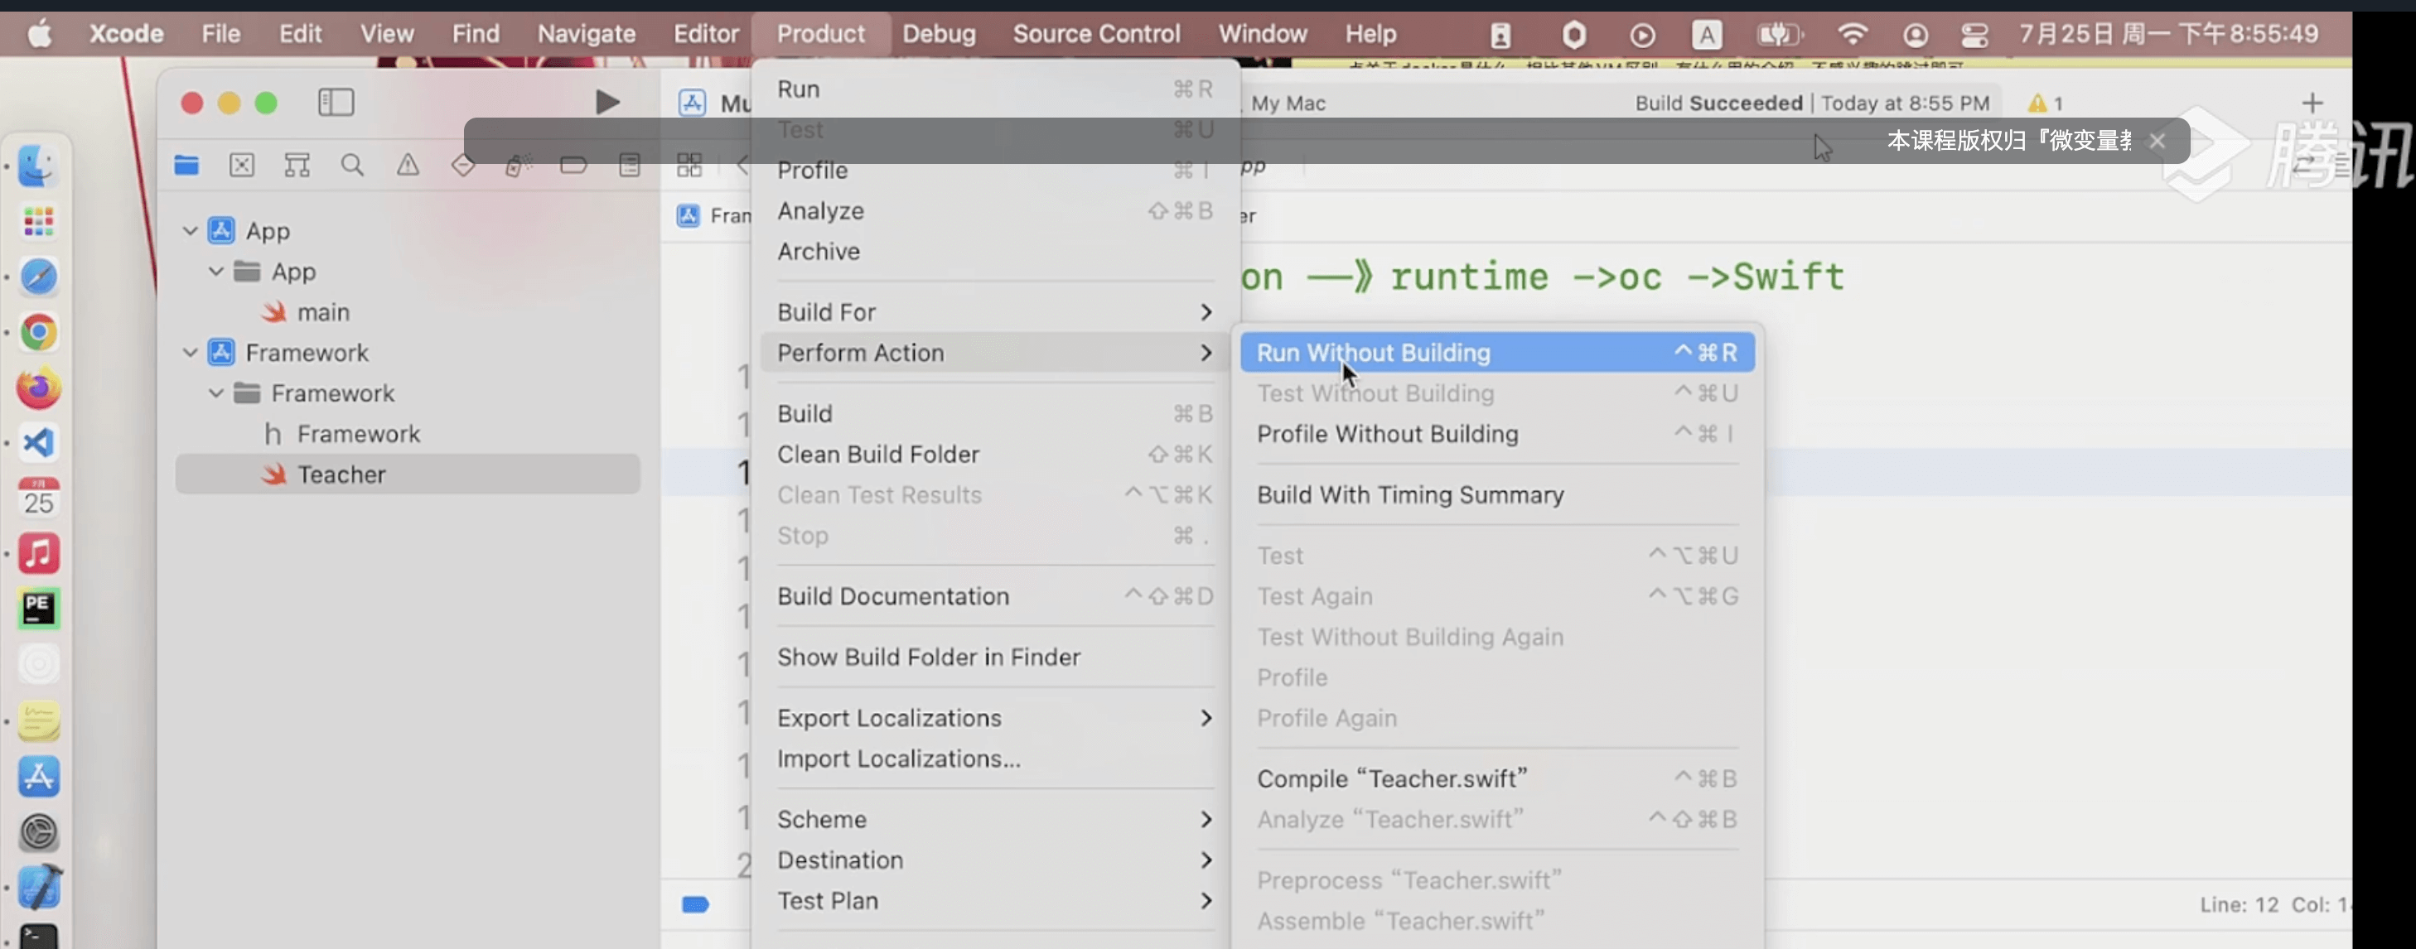Screen dimensions: 2416x949
Task: Click the Run play button in toolbar
Action: pyautogui.click(x=606, y=102)
